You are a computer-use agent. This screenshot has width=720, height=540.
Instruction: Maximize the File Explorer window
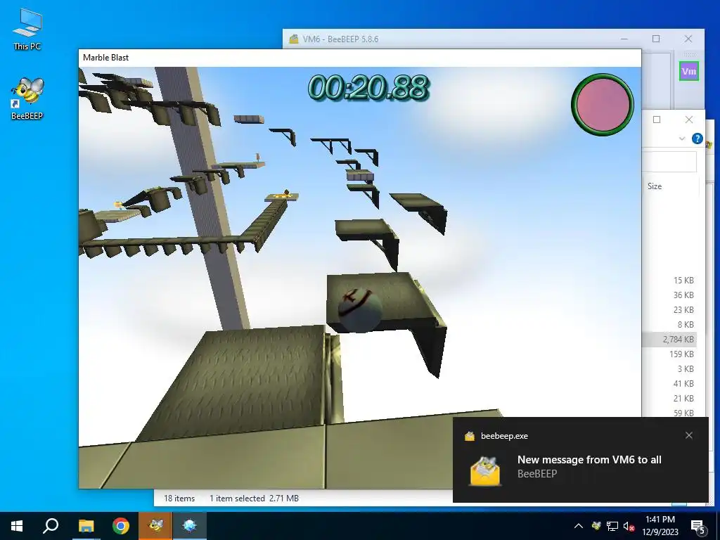point(657,120)
